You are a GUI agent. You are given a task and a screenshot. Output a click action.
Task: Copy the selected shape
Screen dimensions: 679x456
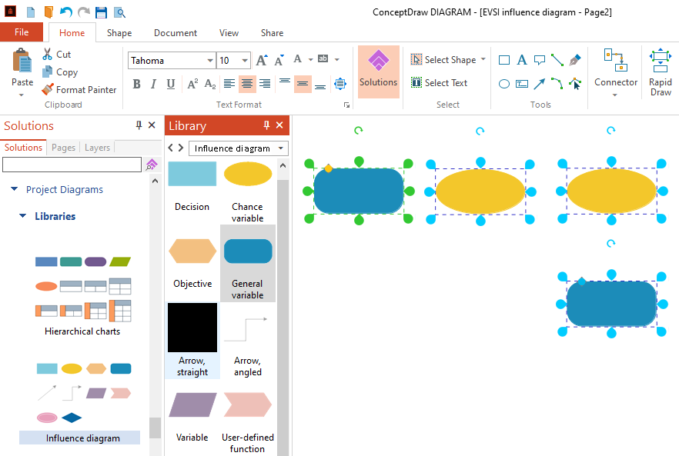click(x=60, y=72)
